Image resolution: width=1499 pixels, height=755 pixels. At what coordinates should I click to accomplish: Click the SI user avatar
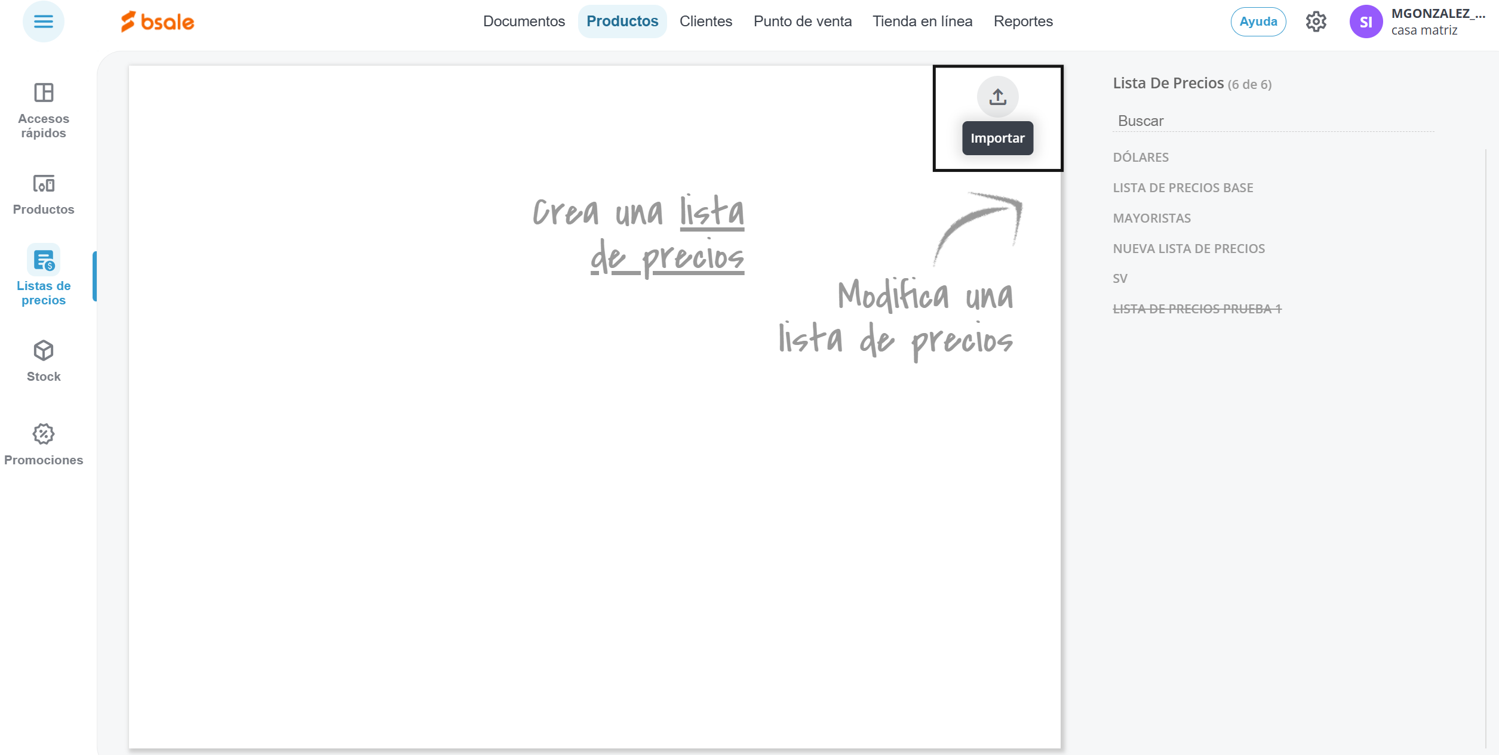[1366, 22]
